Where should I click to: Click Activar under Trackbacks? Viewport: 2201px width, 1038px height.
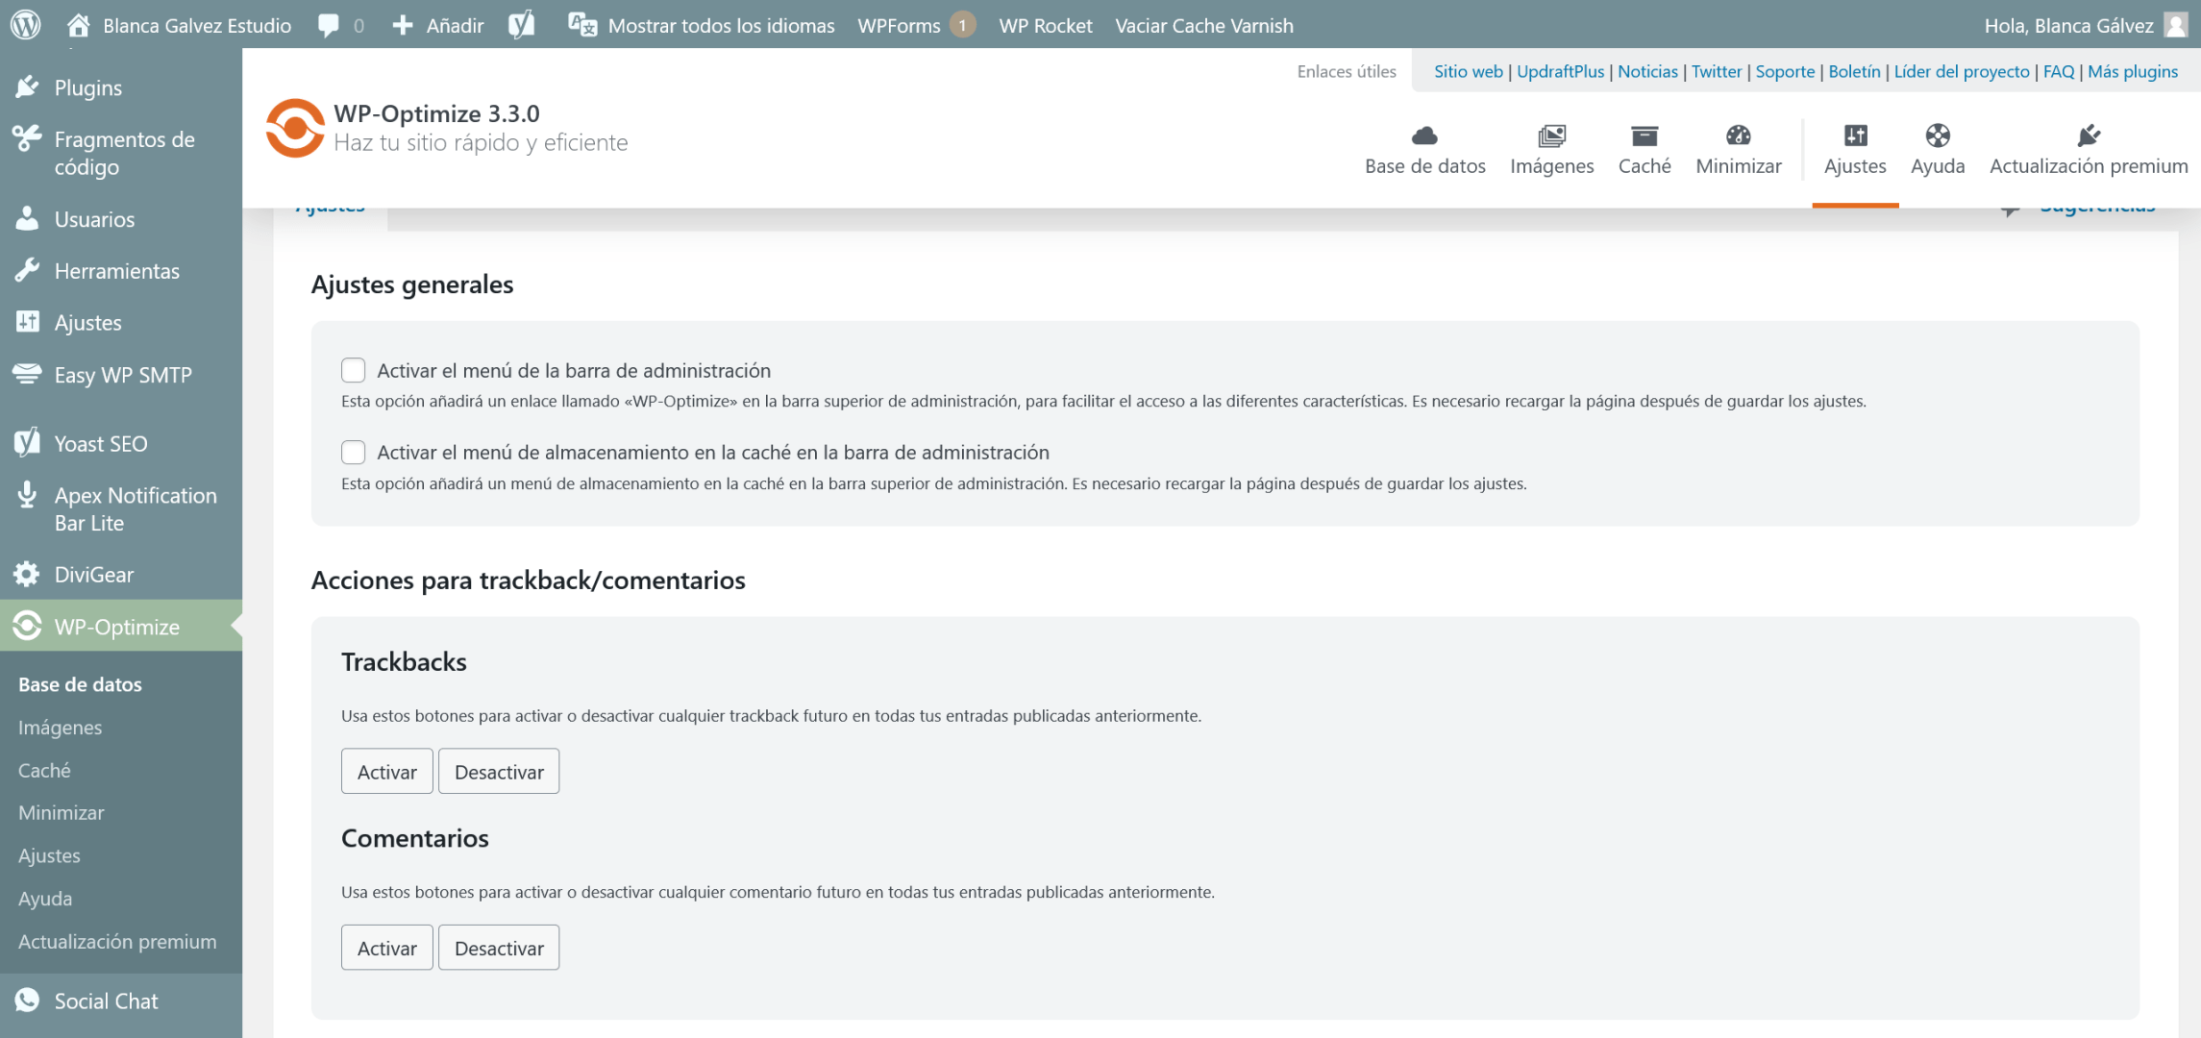coord(387,771)
